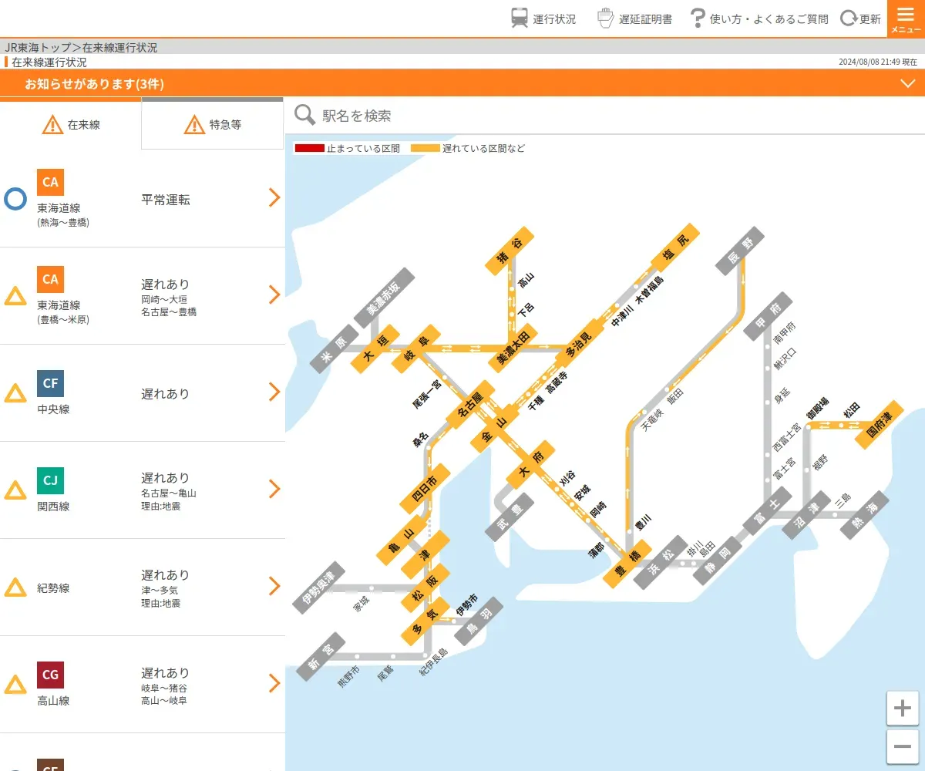Viewport: 925px width, 771px height.
Task: Click warning triangle beside 中央線
Action: click(x=15, y=393)
